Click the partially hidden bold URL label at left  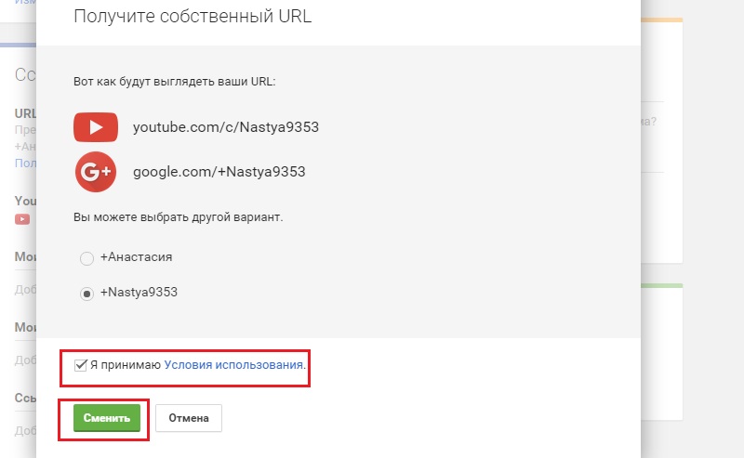click(x=26, y=113)
